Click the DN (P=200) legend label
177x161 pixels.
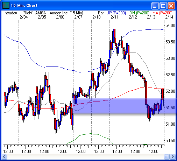pyautogui.click(x=139, y=13)
